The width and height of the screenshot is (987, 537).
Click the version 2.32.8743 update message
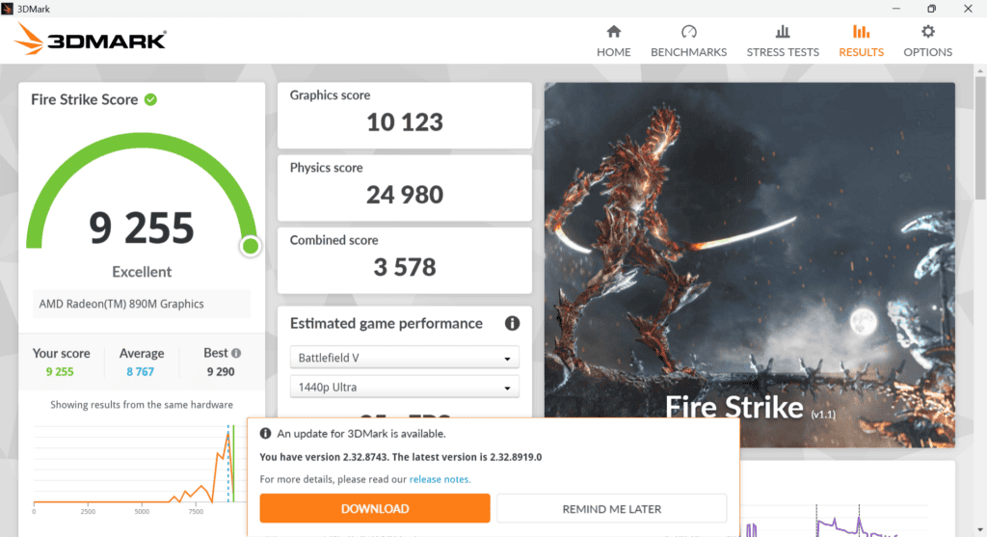point(400,457)
